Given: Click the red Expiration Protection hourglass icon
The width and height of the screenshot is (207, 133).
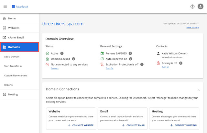Looking at the screenshot, I should click(x=102, y=65).
